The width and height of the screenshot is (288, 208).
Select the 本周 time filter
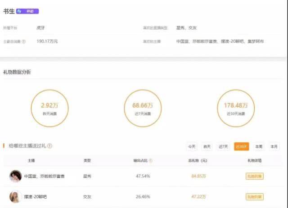[x=259, y=146]
